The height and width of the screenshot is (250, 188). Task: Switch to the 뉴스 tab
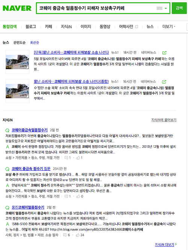150,27
